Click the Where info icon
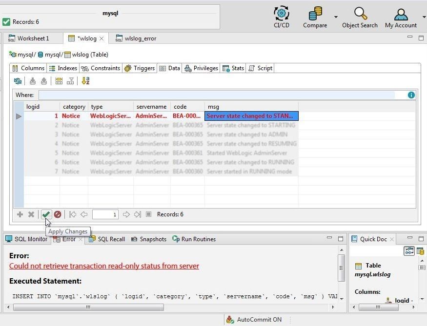This screenshot has height=326, width=427. coord(411,95)
